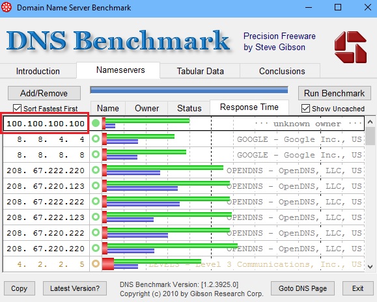Click response bars for 8.8.8.8
Screen dimensions: 377x302
(x=145, y=154)
